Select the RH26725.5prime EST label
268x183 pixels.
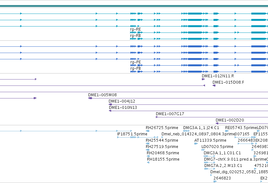click(x=162, y=128)
